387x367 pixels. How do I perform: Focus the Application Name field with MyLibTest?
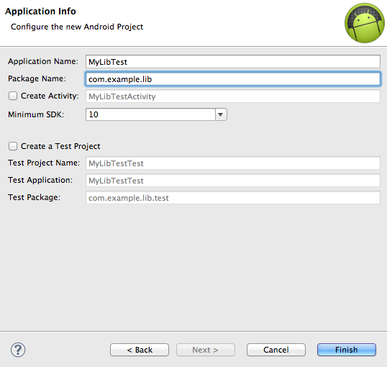(x=233, y=62)
